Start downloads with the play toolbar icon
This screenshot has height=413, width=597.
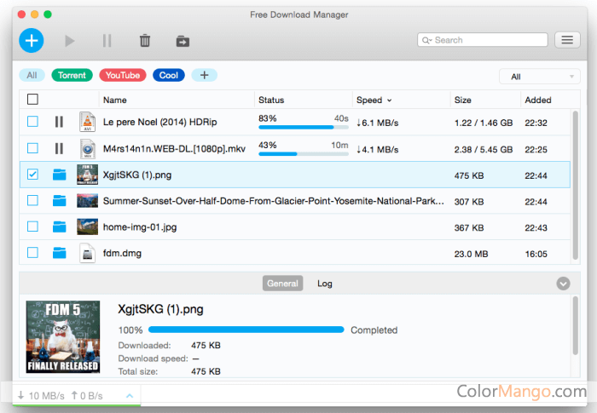tap(69, 41)
